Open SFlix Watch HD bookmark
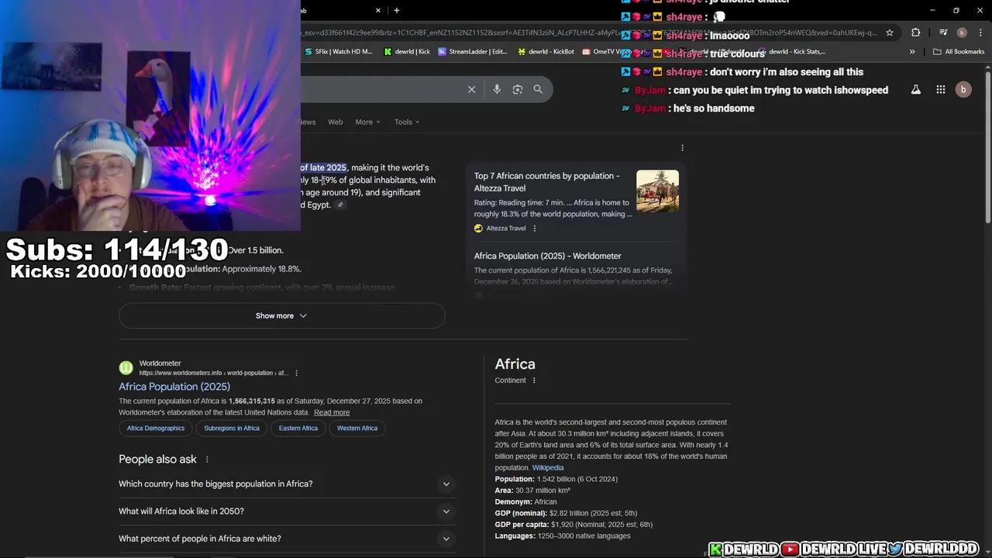992x558 pixels. pos(338,52)
